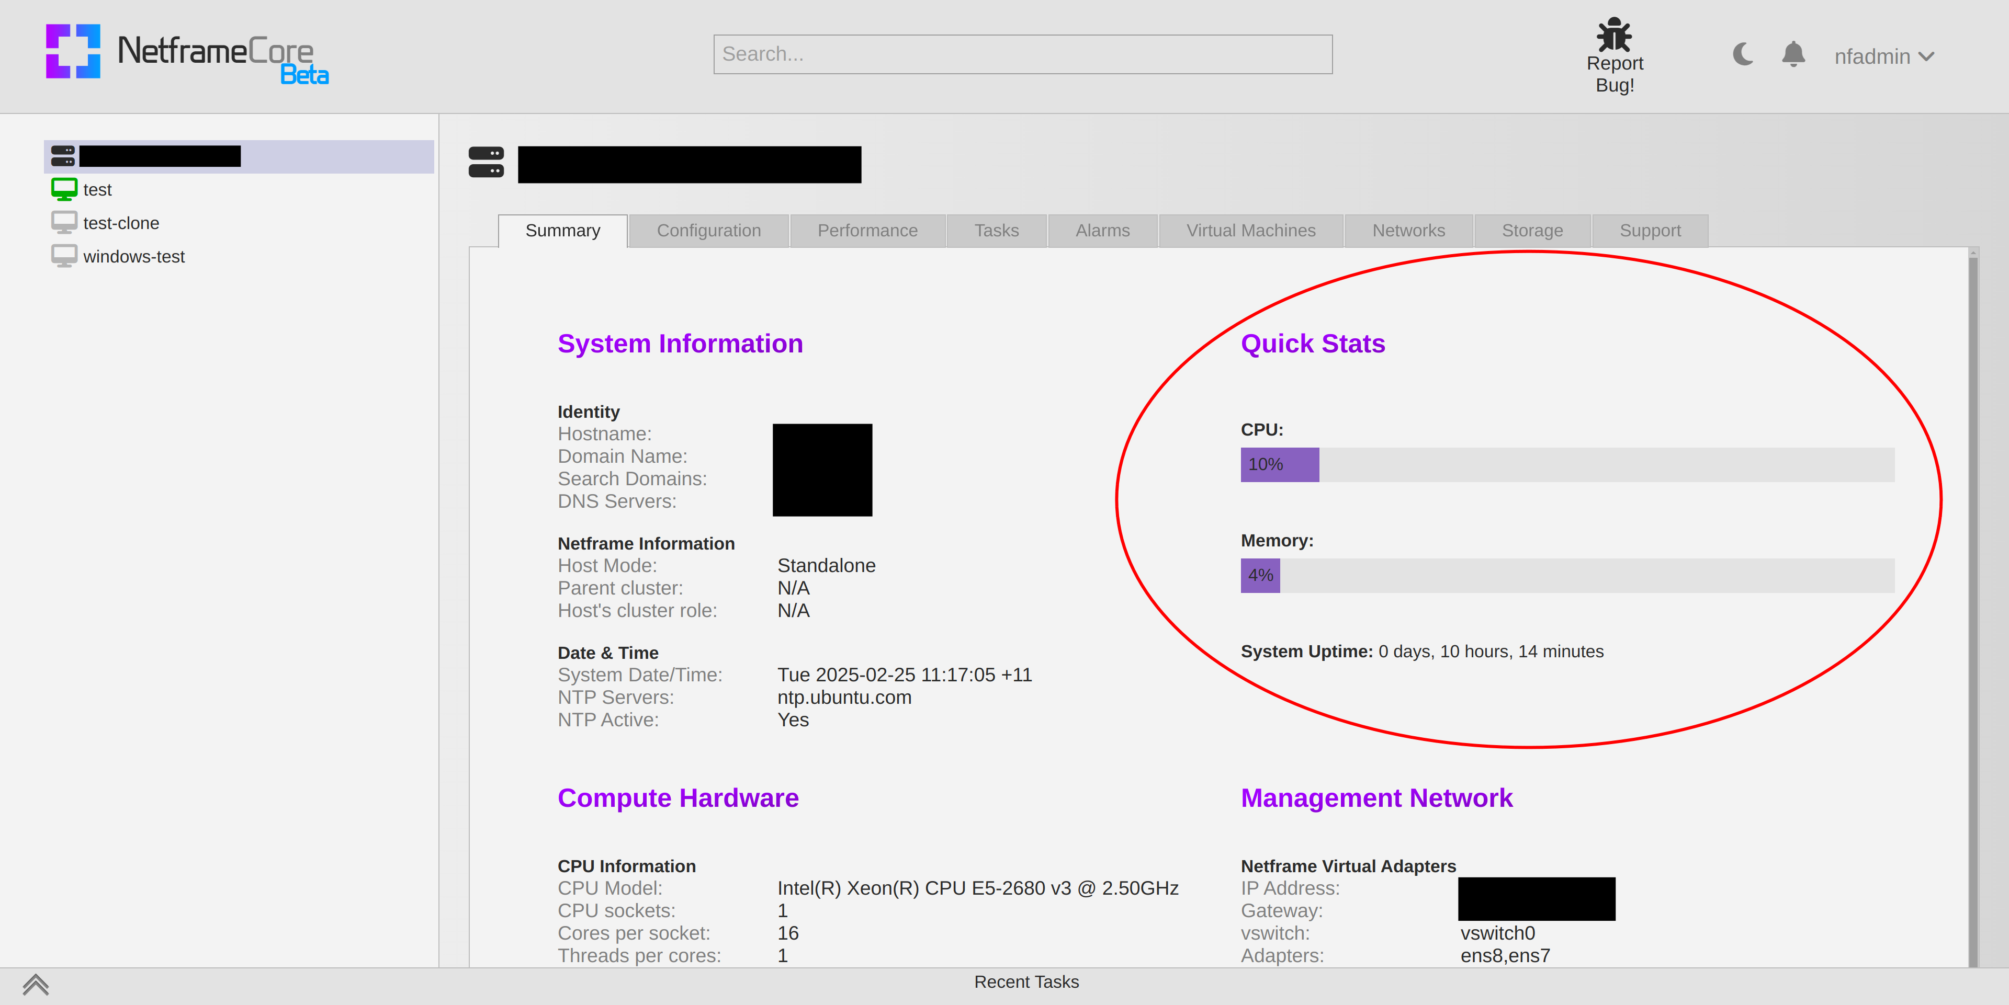Select the host server icon in the sidebar

(x=63, y=156)
